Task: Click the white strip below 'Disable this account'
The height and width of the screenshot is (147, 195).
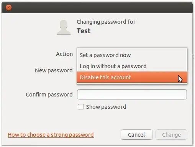Action: tap(132, 83)
